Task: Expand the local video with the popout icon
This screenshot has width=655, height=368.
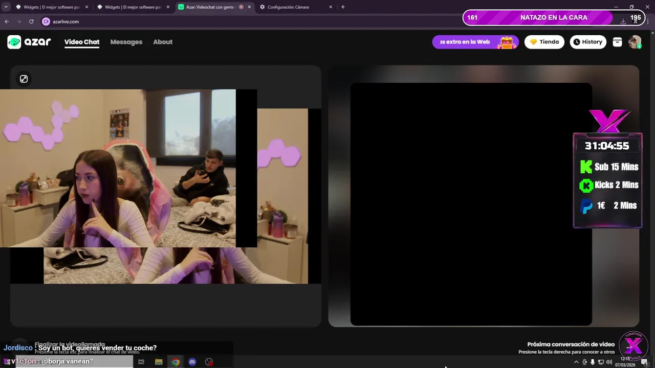Action: pyautogui.click(x=24, y=79)
